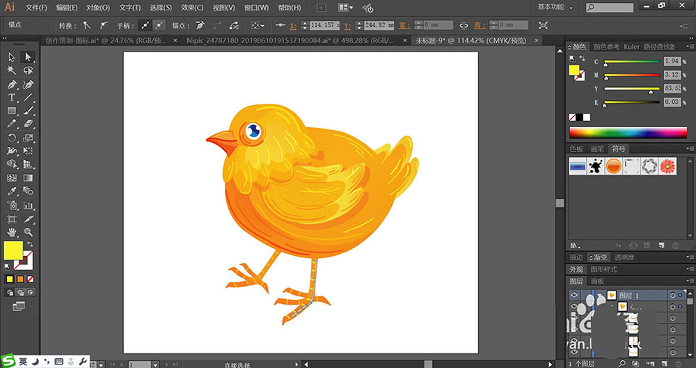
Task: Click the target circle of 图层 1
Action: (673, 295)
